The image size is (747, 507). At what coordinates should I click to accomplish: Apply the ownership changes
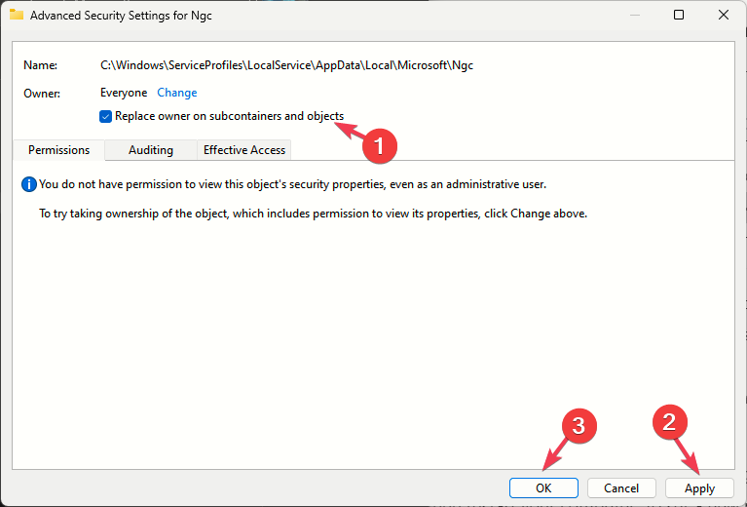(699, 487)
